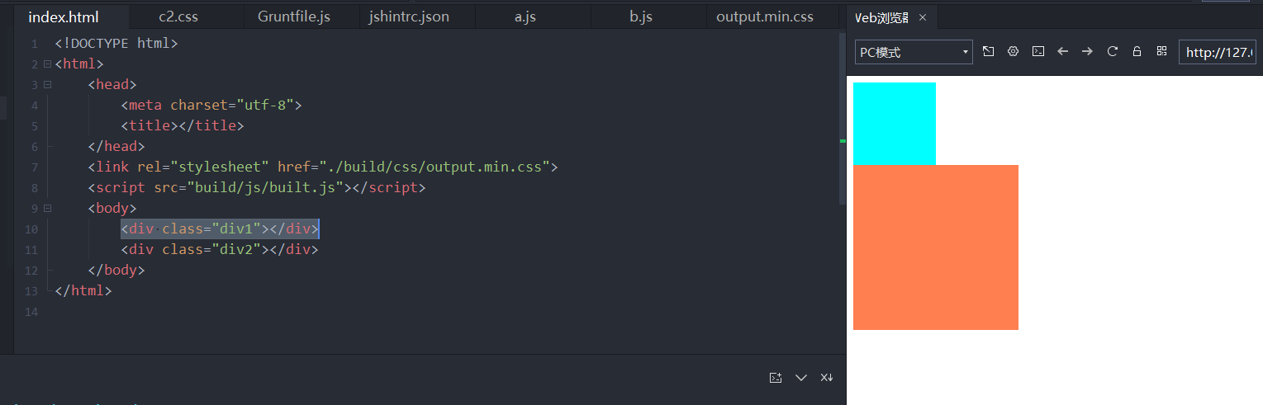Close the bottom terminal panel
The height and width of the screenshot is (405, 1263).
(x=827, y=378)
